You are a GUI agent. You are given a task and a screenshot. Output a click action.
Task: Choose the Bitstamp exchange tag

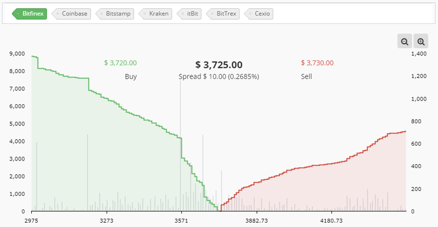(x=116, y=13)
